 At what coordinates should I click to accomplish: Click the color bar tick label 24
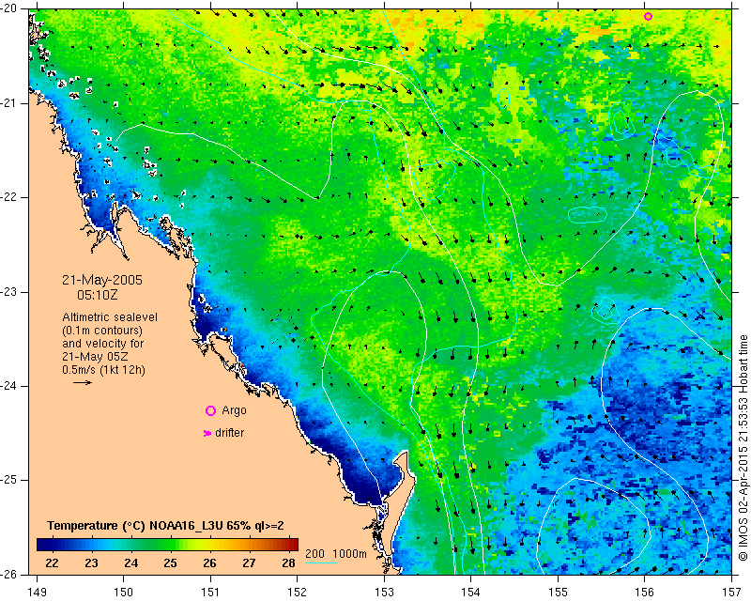130,563
